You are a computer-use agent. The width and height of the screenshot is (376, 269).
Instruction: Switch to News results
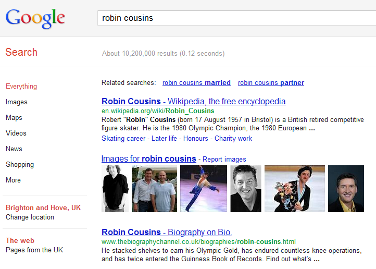click(14, 149)
